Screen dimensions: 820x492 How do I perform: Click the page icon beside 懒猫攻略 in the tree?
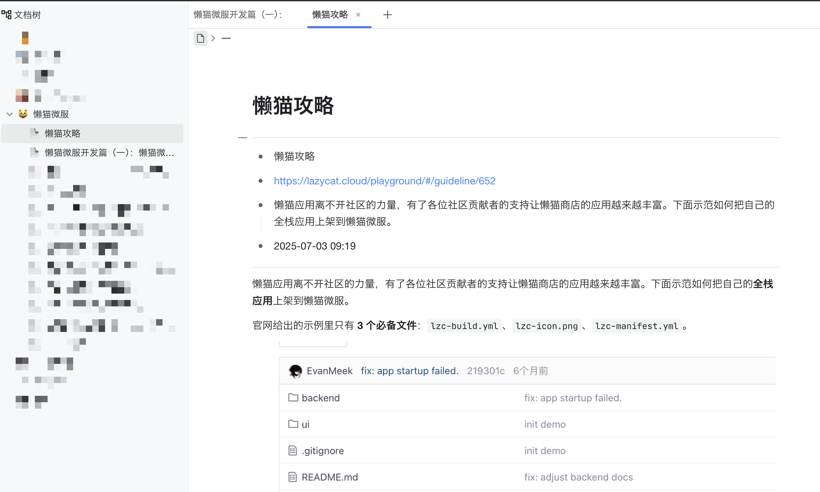pyautogui.click(x=34, y=133)
